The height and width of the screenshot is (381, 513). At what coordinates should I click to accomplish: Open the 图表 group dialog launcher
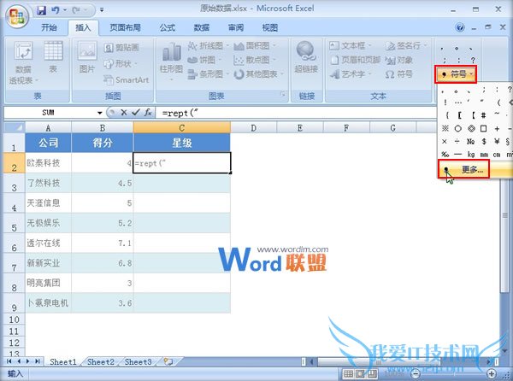[x=283, y=95]
